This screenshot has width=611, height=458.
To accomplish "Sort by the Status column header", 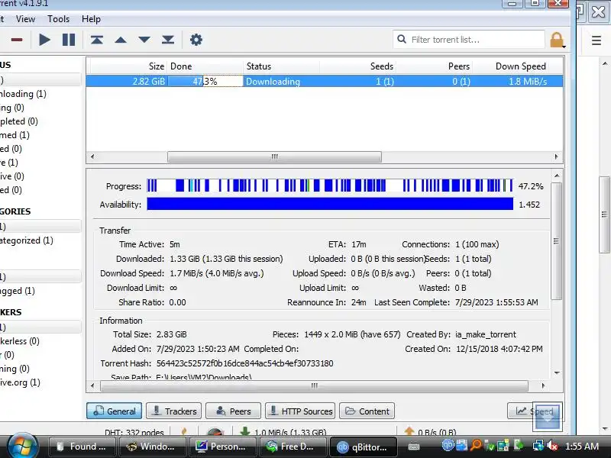I will [282, 66].
